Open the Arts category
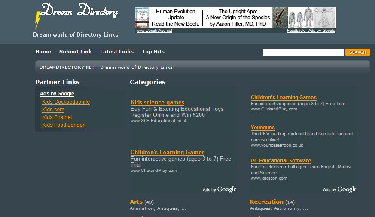Viewport: 375px width, 217px height. 136,202
